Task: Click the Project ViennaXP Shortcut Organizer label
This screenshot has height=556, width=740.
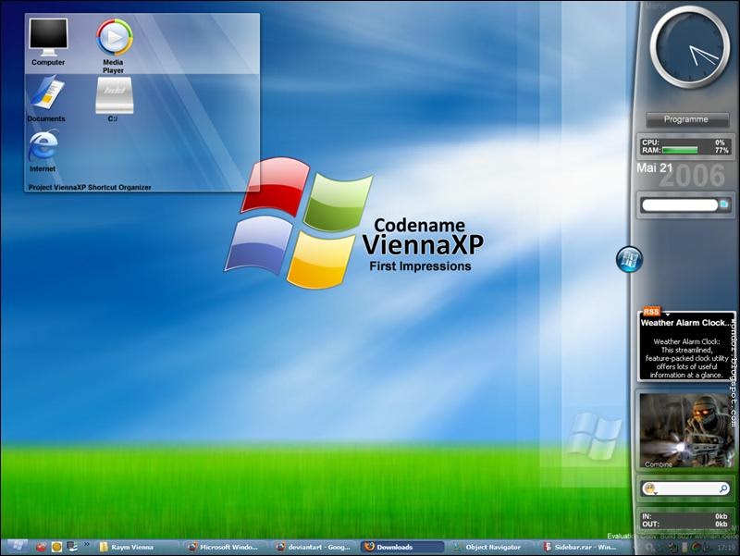Action: [x=90, y=187]
